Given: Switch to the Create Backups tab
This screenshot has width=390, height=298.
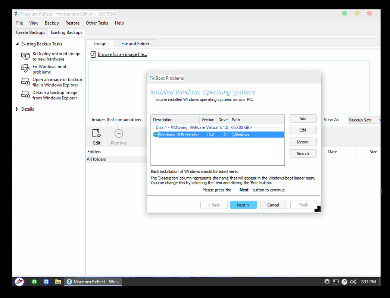Looking at the screenshot, I should [30, 32].
